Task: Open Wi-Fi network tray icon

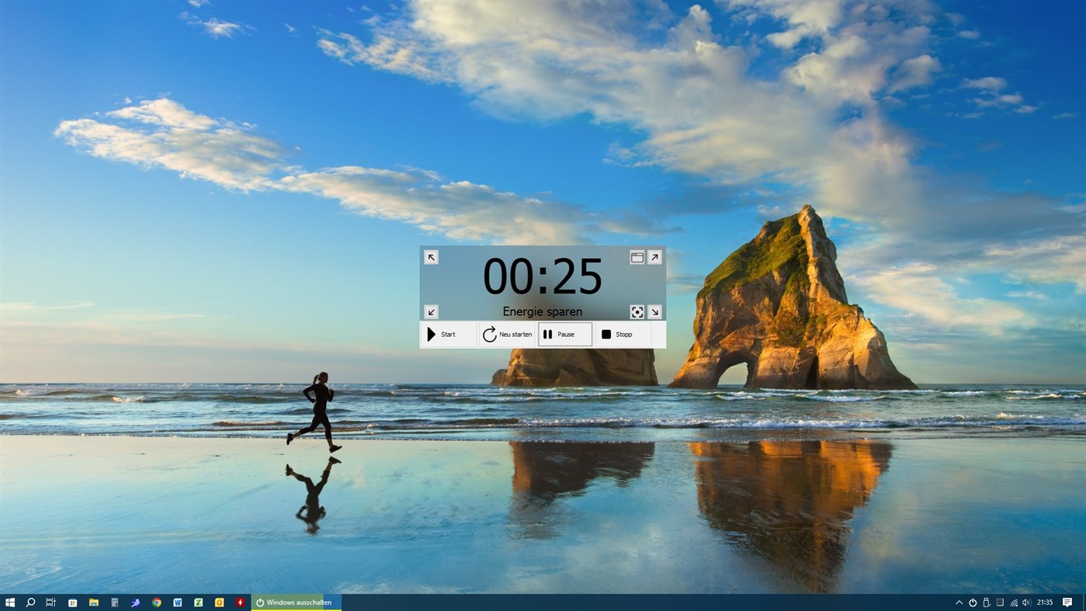Action: click(1014, 602)
